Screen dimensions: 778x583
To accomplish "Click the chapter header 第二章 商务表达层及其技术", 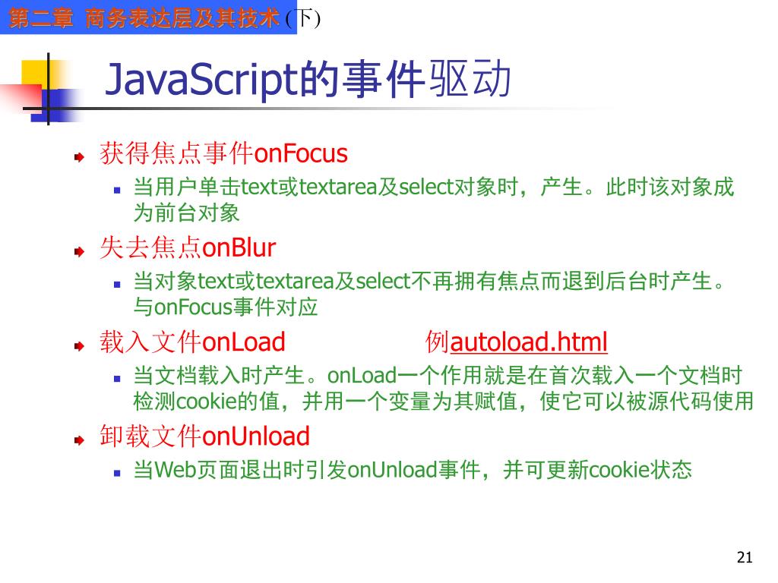I will pyautogui.click(x=144, y=18).
